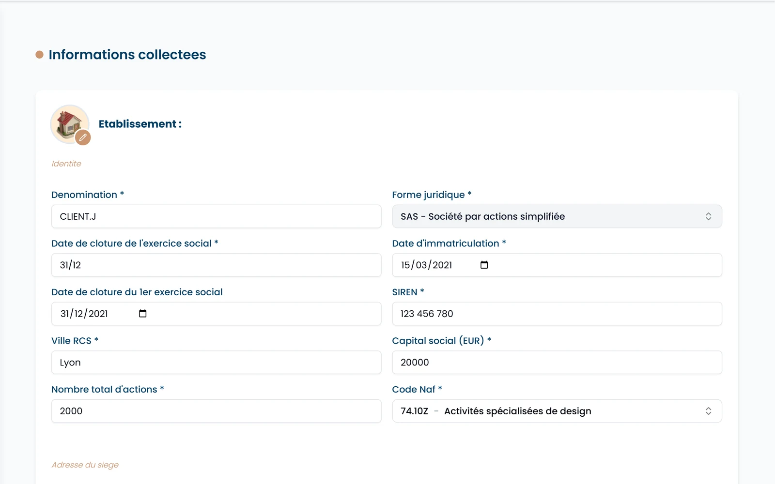Viewport: 775px width, 484px height.
Task: Click the Date de cloture du 1er exercice field
Action: [x=216, y=314]
